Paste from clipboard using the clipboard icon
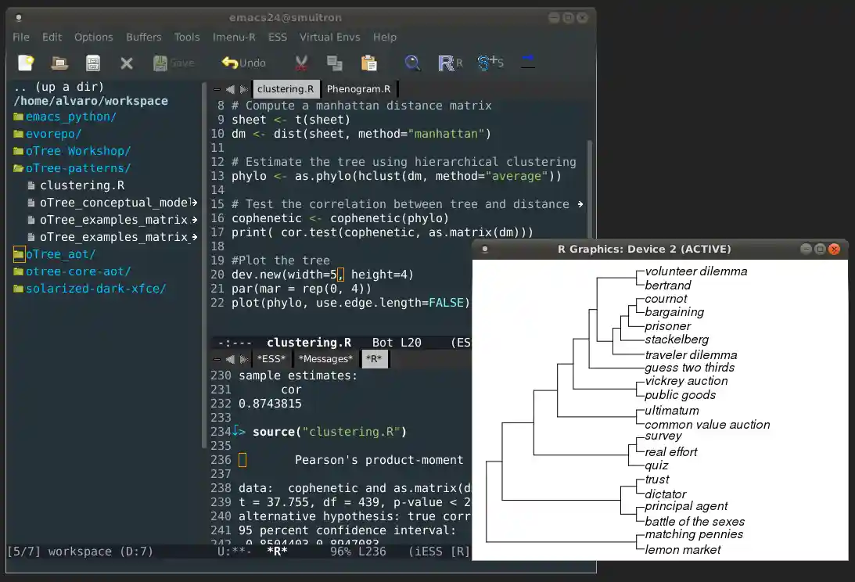The image size is (855, 582). tap(368, 63)
